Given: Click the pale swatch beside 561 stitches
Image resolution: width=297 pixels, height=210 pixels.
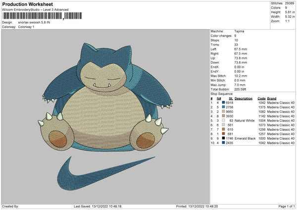Looking at the screenshot, I should pos(223,125).
